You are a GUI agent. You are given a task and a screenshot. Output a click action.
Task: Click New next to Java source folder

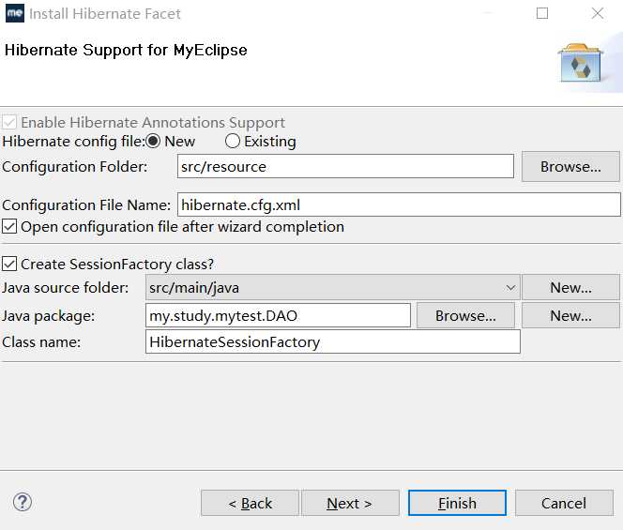coord(570,287)
